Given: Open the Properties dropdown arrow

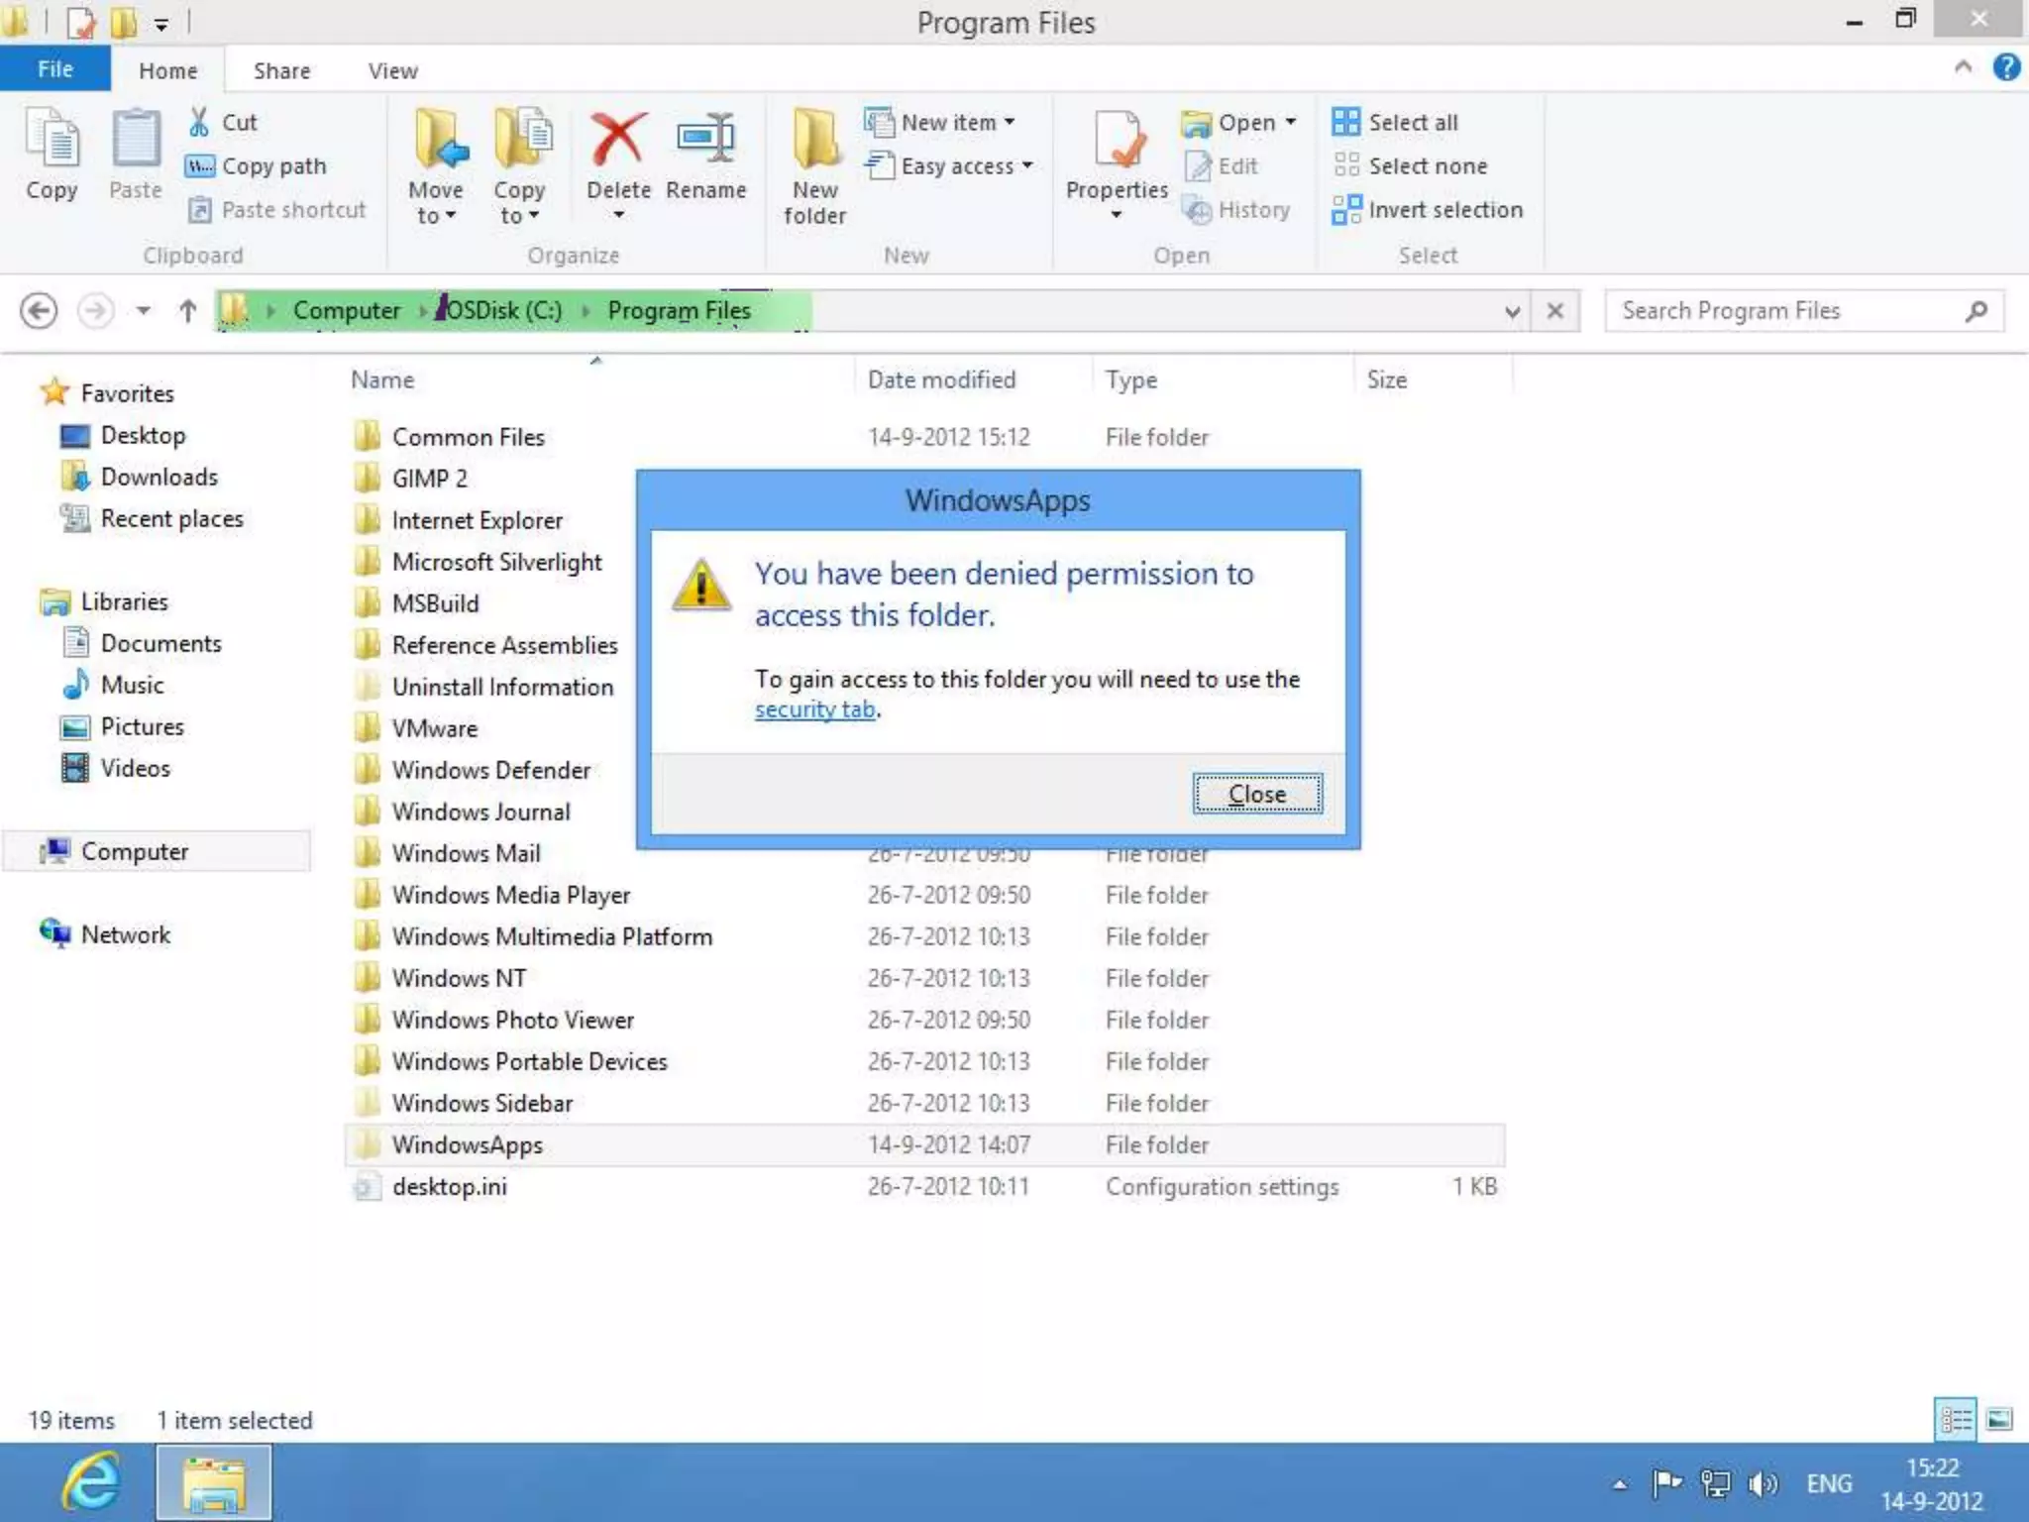Looking at the screenshot, I should pyautogui.click(x=1117, y=215).
